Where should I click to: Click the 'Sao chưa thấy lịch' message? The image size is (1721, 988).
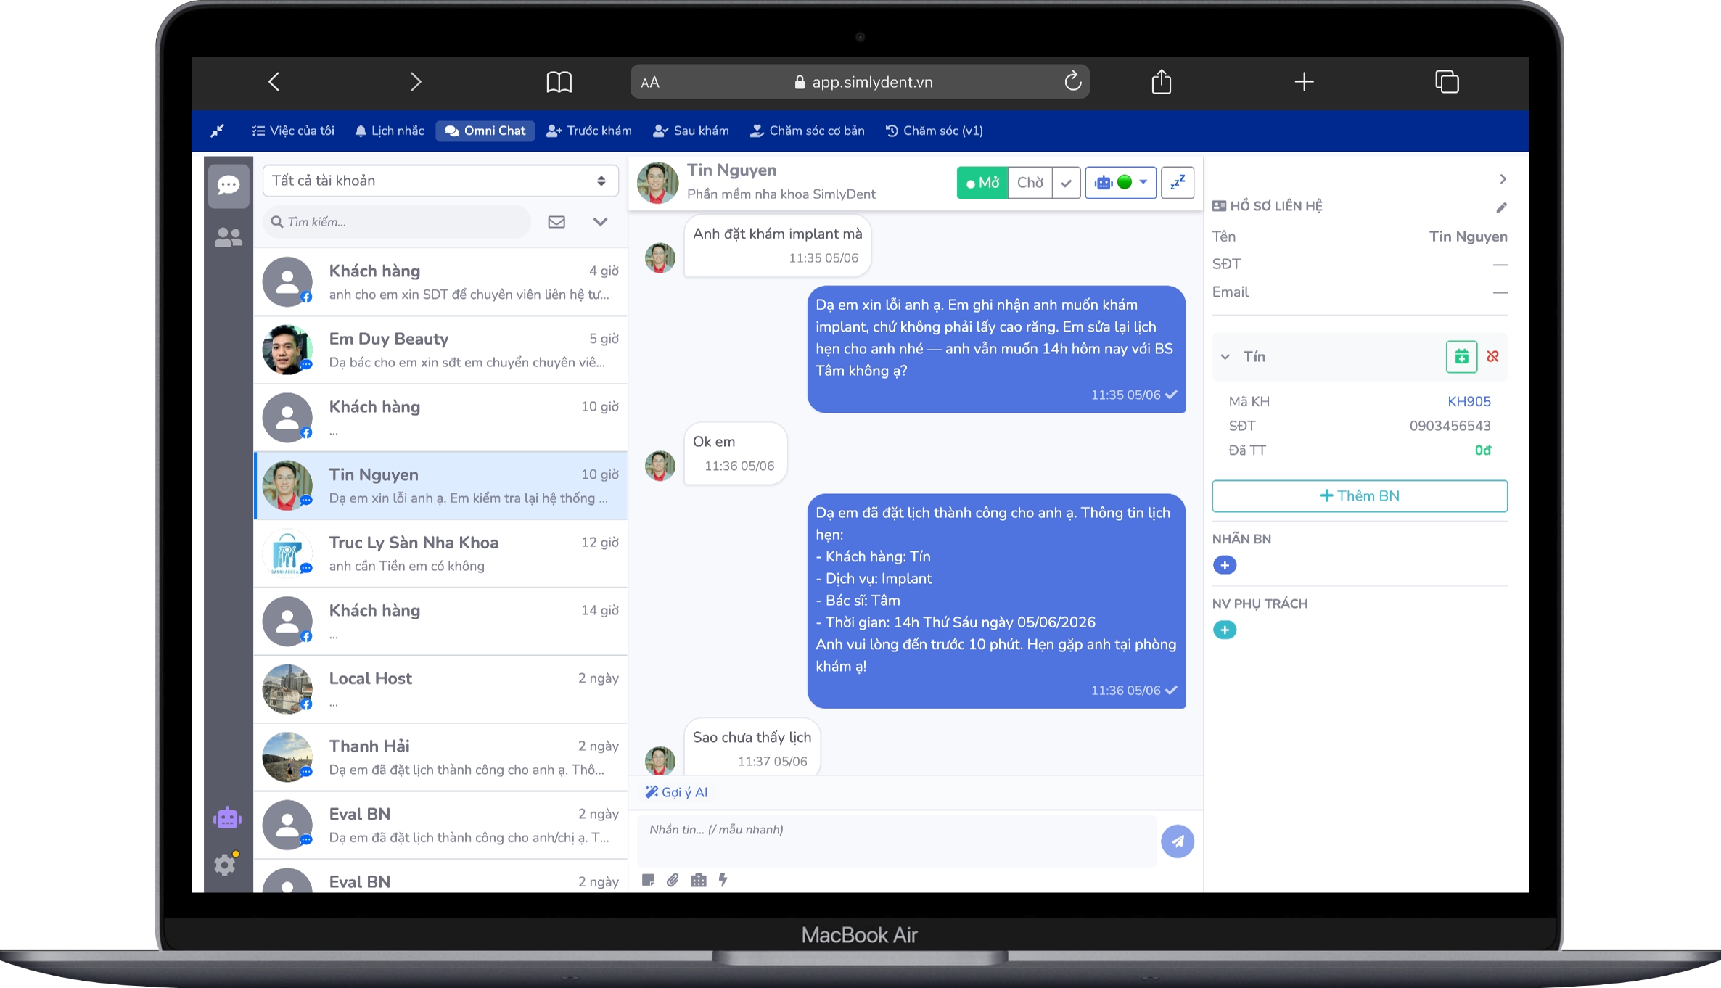click(752, 747)
